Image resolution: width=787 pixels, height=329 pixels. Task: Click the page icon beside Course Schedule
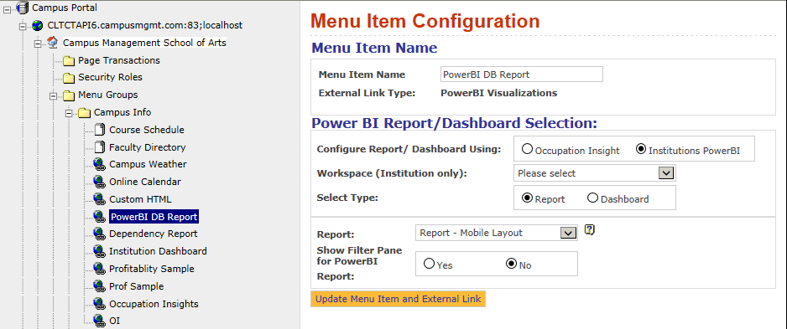point(99,131)
